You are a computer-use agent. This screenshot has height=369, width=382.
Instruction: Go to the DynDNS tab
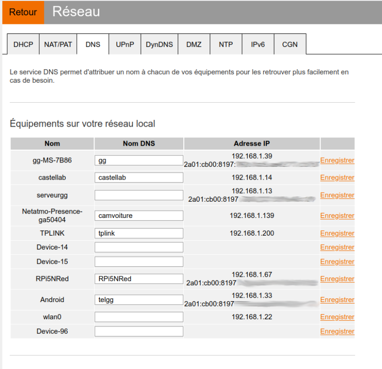click(159, 44)
